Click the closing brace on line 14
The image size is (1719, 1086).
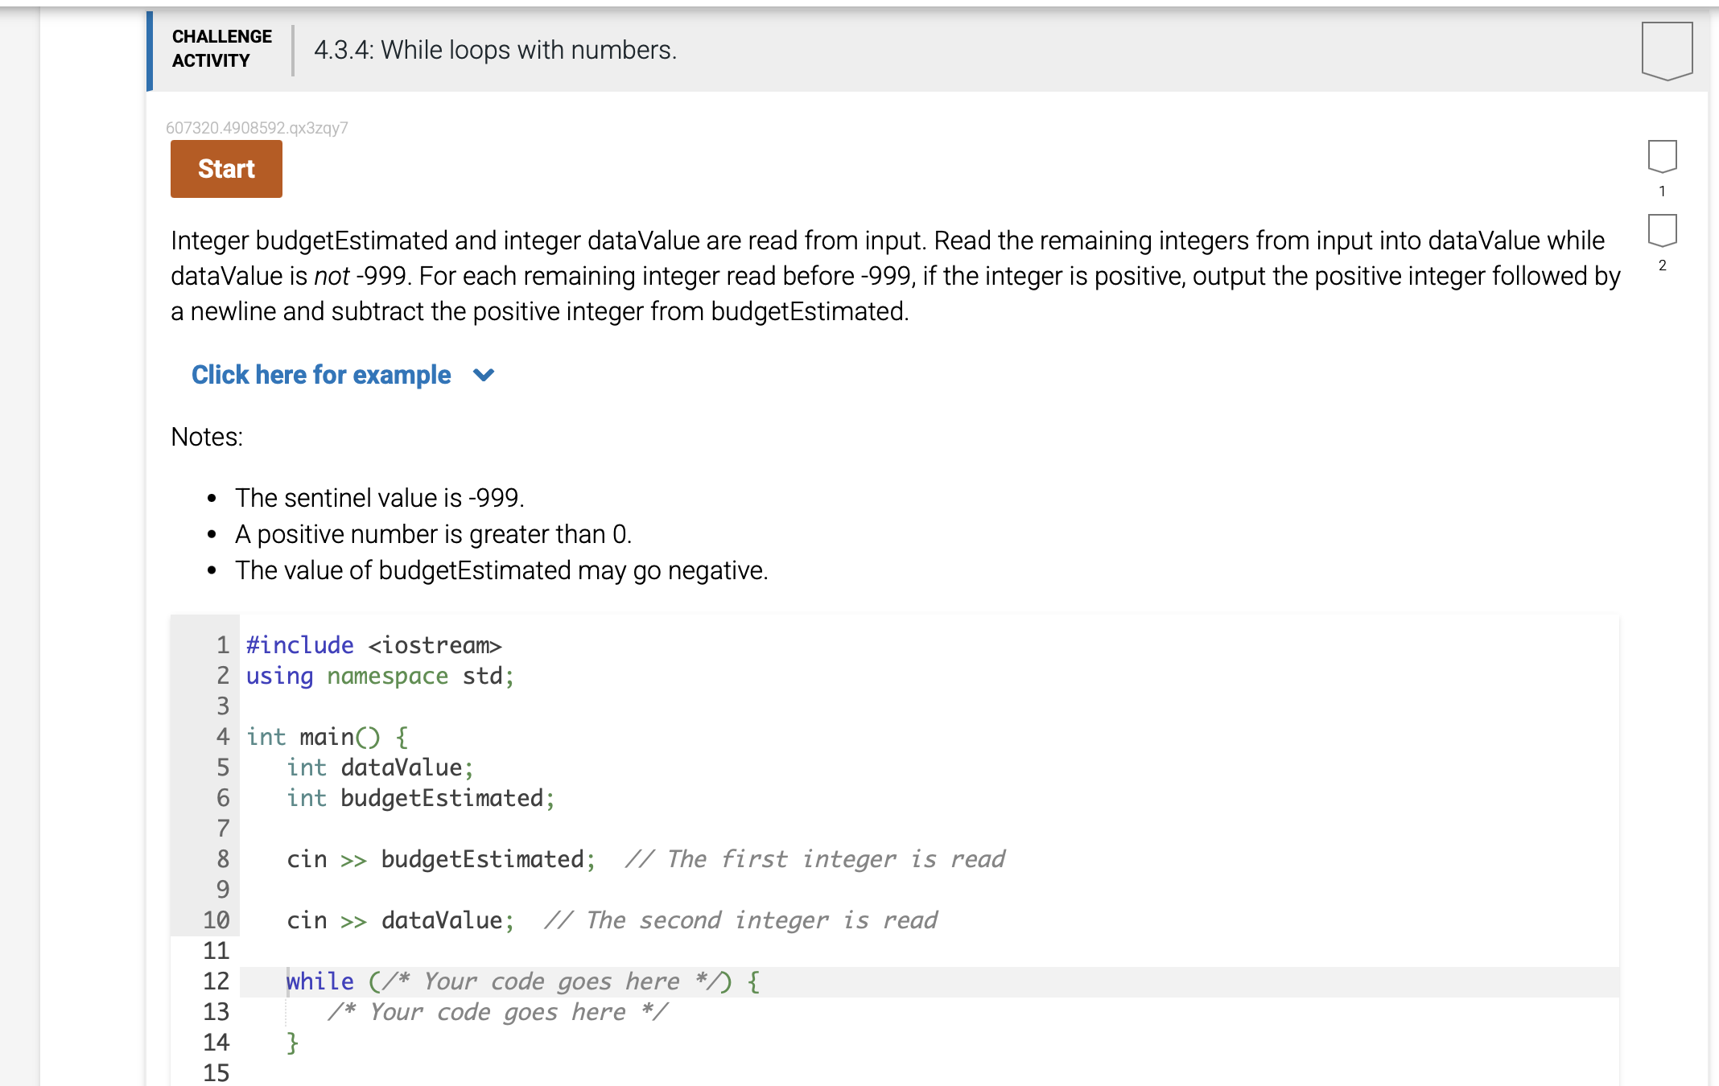(293, 1043)
